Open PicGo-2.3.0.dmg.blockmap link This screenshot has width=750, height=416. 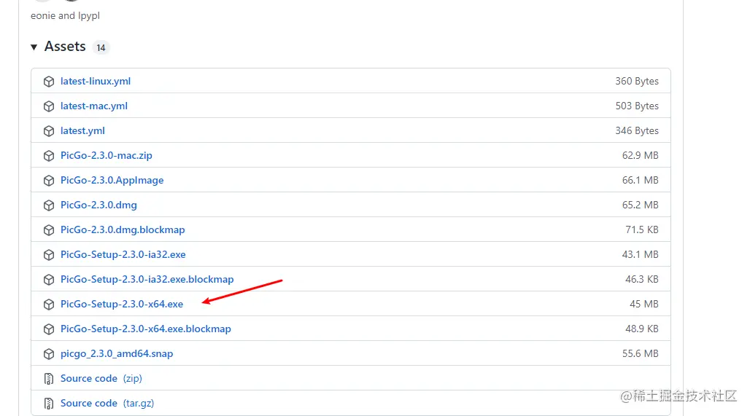click(123, 229)
